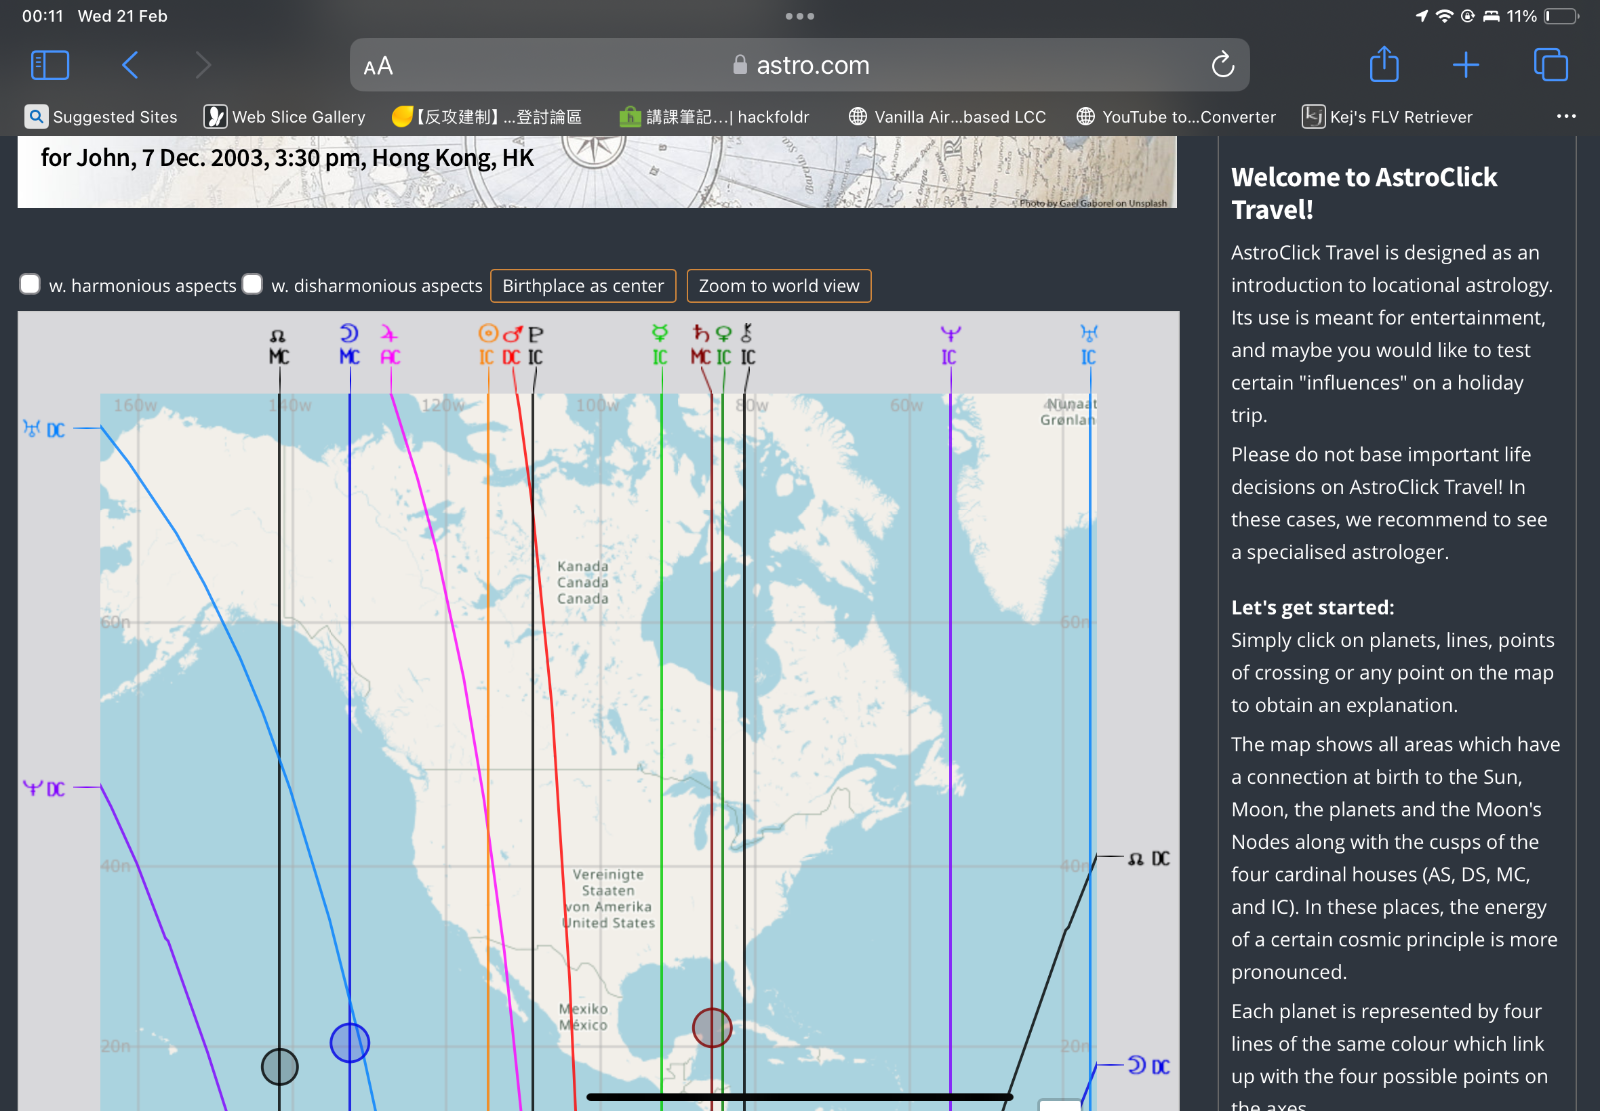Click the Mercury IC symbol

click(660, 345)
